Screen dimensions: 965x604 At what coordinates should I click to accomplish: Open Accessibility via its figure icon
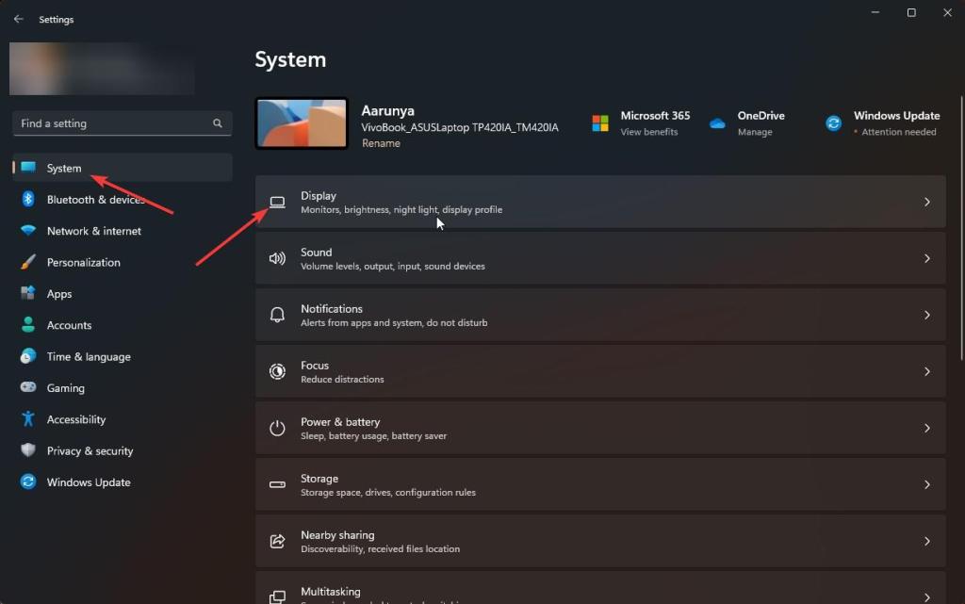tap(28, 419)
